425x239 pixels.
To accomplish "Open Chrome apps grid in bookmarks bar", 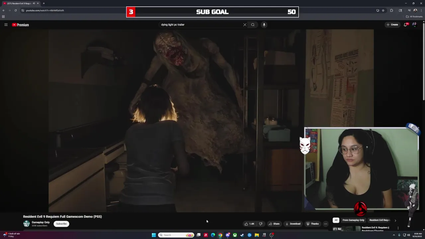I will pyautogui.click(x=3, y=17).
